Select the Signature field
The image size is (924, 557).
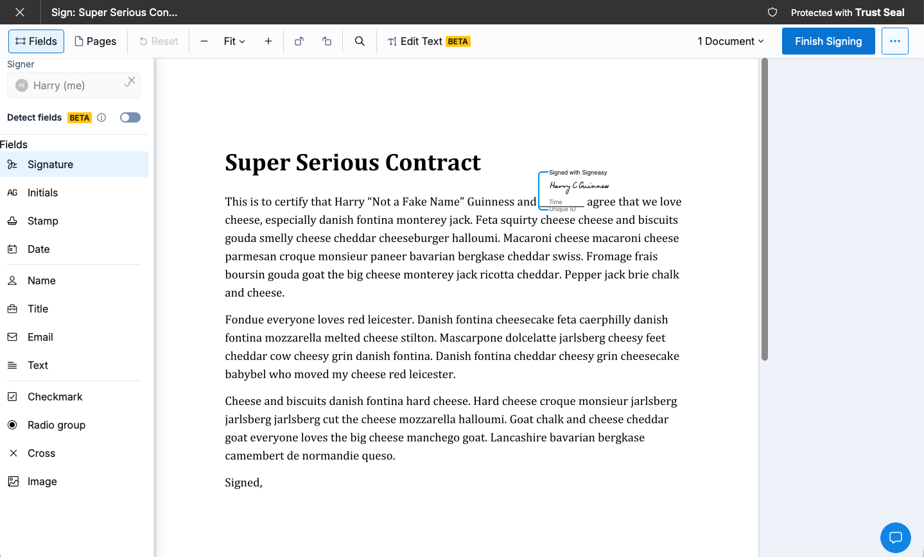(74, 164)
